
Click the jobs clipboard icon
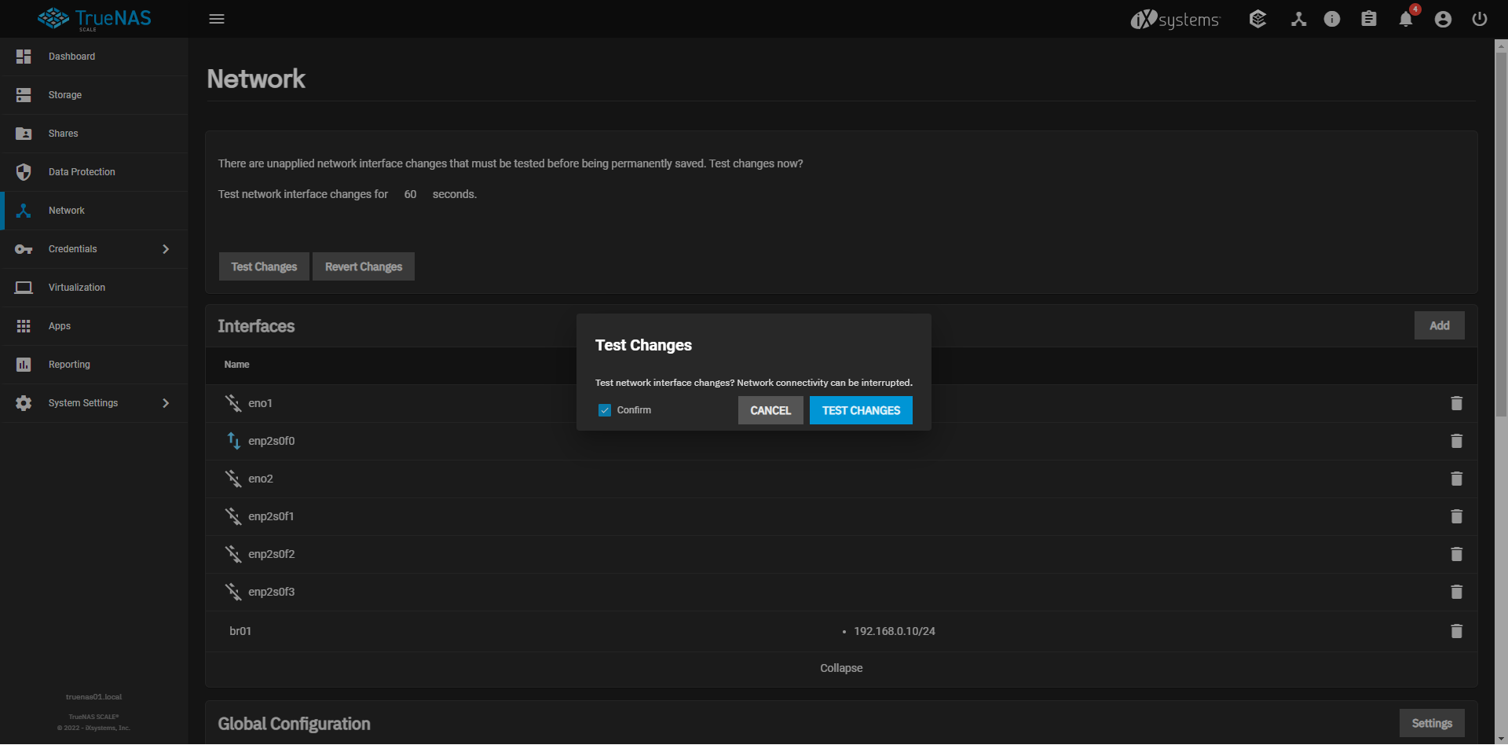coord(1368,19)
